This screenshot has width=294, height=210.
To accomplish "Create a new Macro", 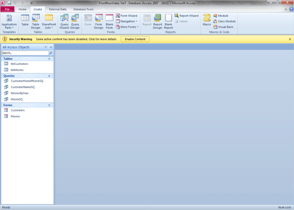I will point(207,20).
